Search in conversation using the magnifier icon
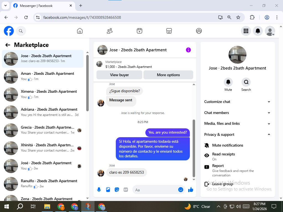Screen dimensions: 283x212 (x=246, y=82)
